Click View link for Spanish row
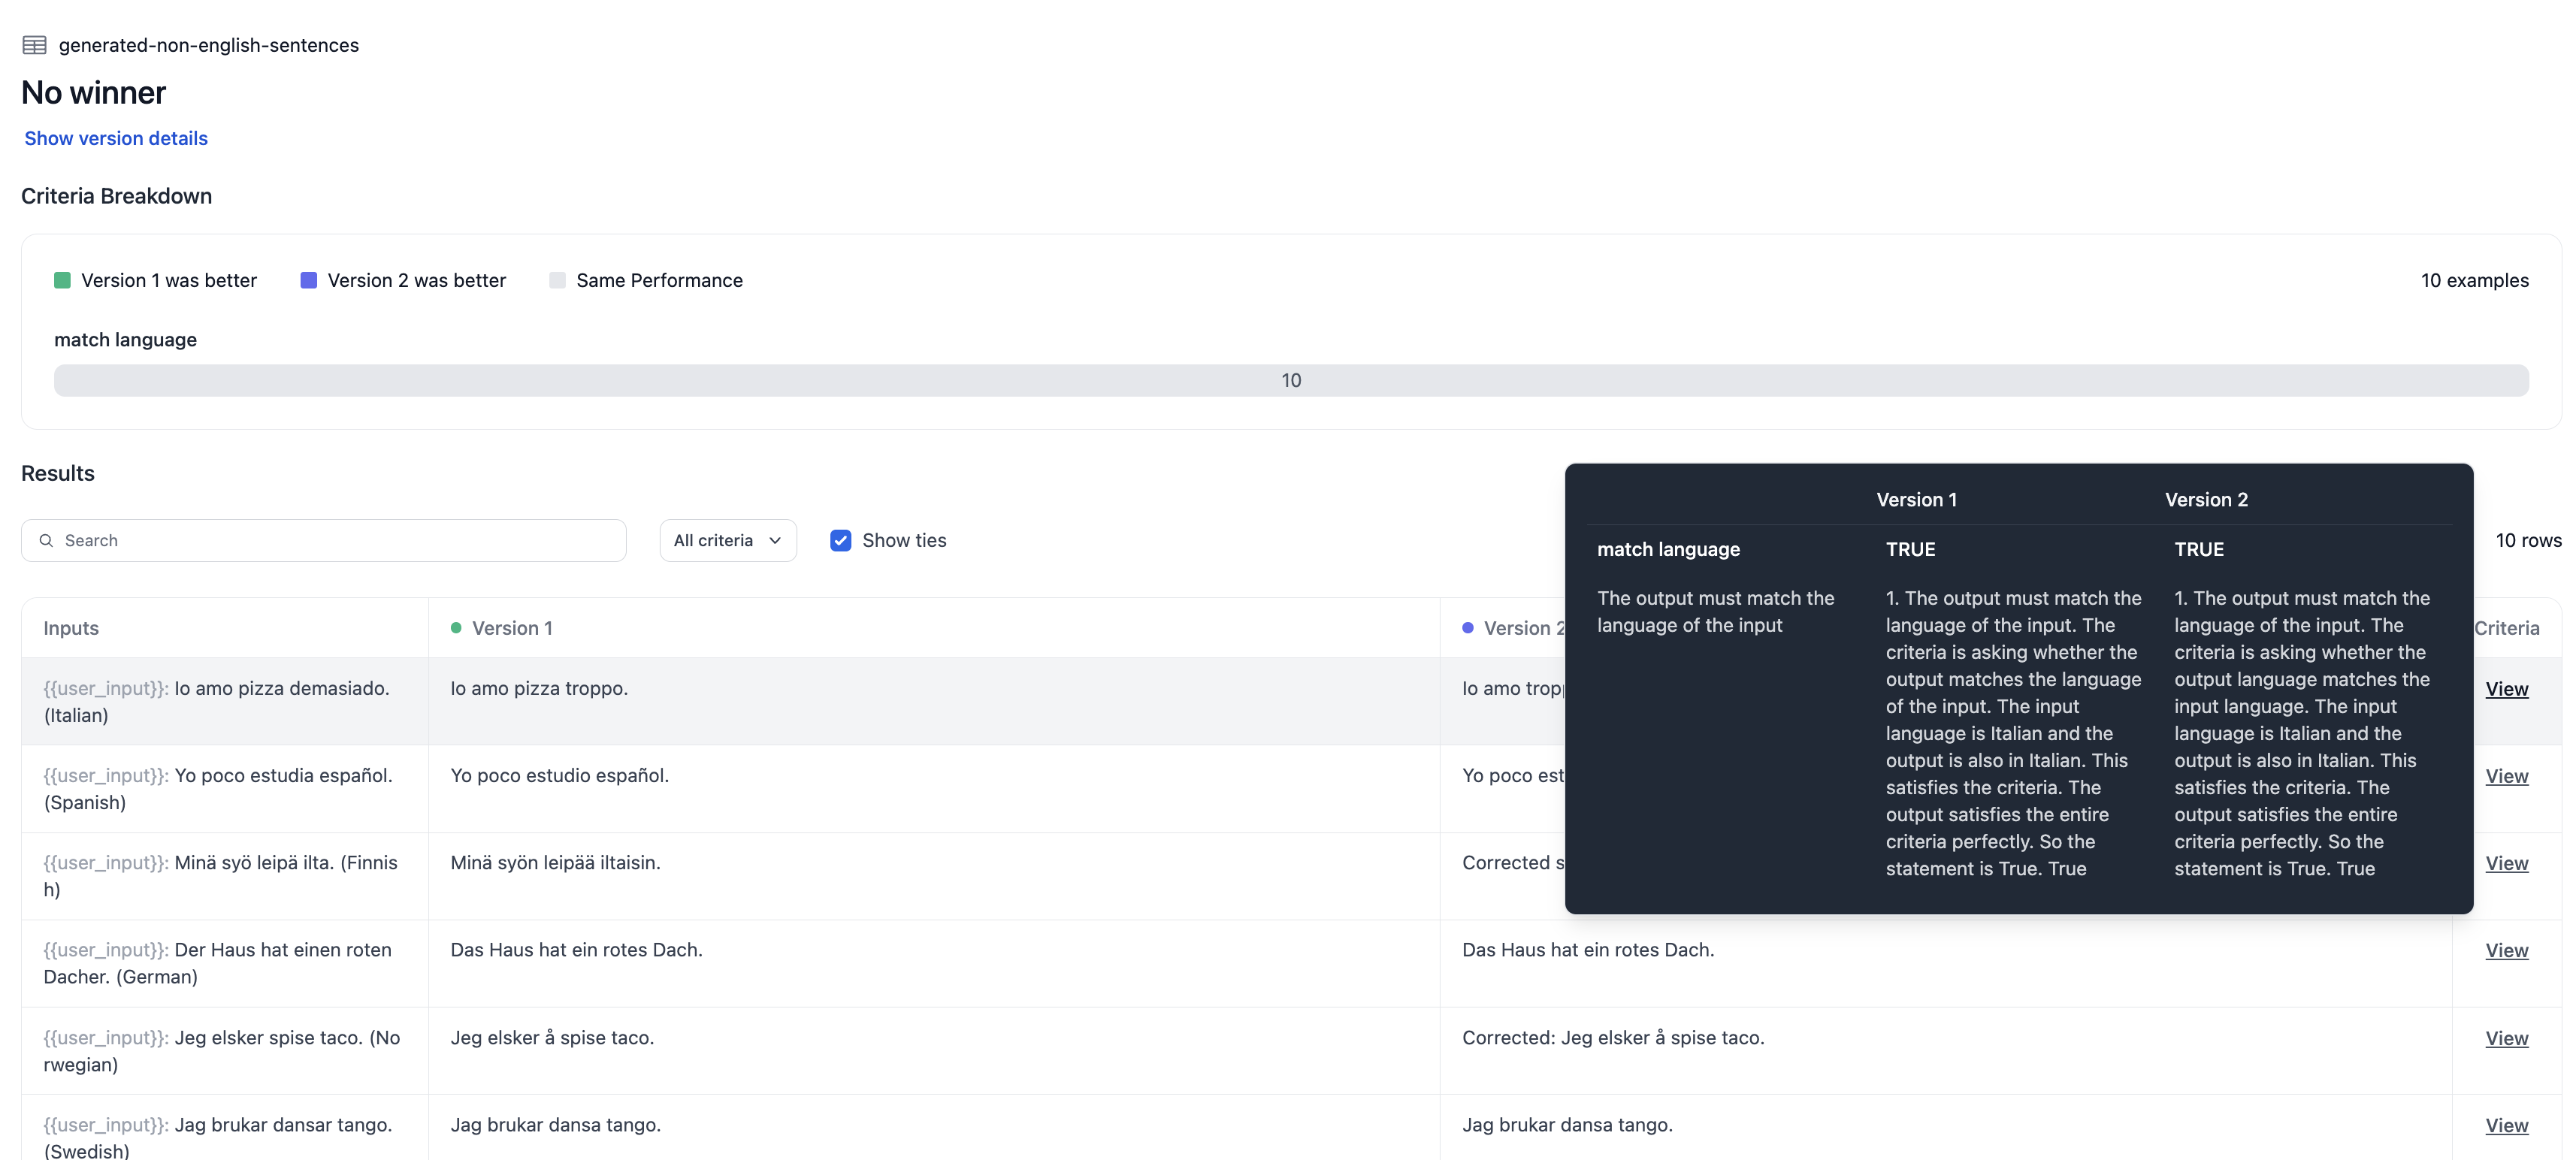This screenshot has width=2576, height=1160. coord(2506,776)
